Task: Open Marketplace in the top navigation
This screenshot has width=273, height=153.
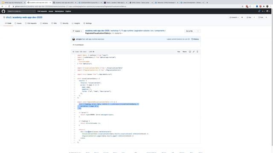Action: pyautogui.click(x=59, y=11)
